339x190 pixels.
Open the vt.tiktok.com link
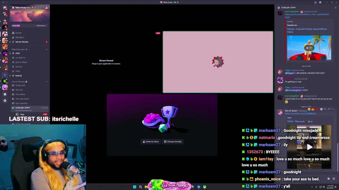point(301,114)
